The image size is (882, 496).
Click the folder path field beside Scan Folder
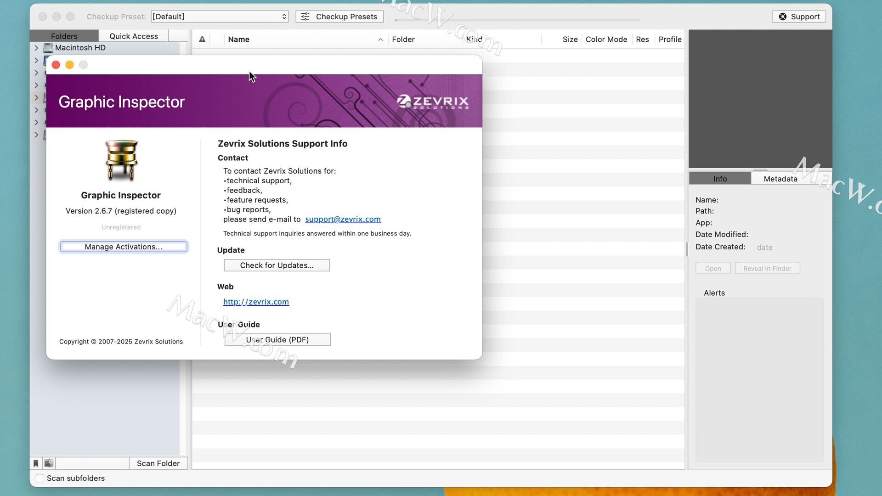pos(92,463)
